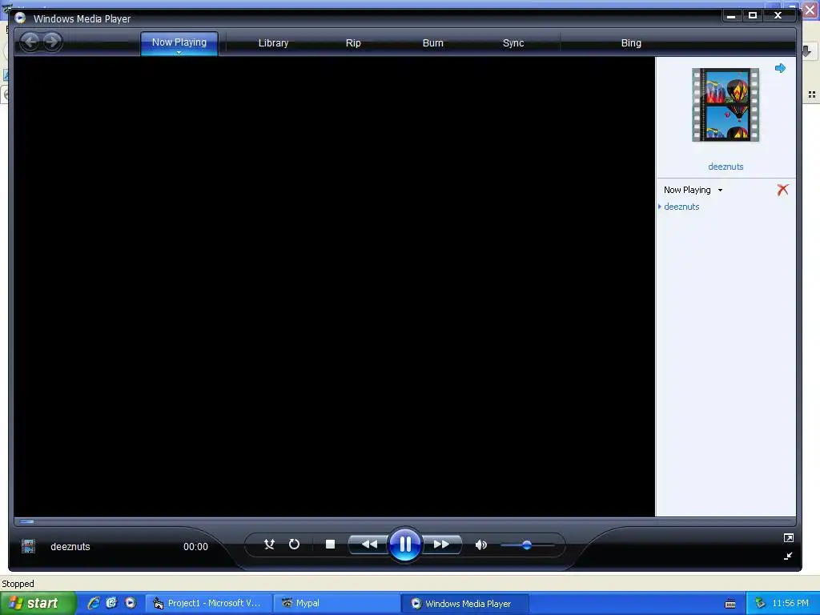This screenshot has width=820, height=615.
Task: Pause the video
Action: (405, 545)
